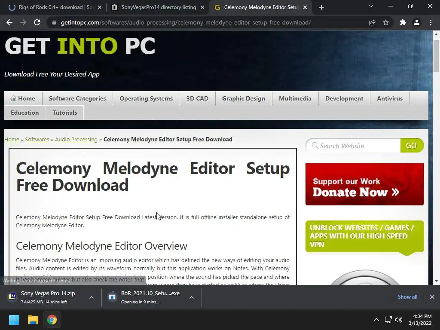Click the page scrollbar thumb
440x330 pixels.
(436, 55)
